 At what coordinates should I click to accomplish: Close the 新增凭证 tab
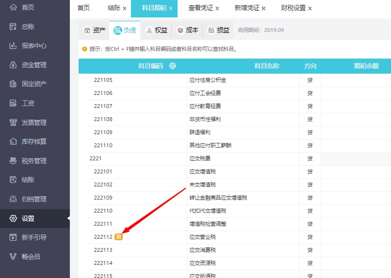click(x=263, y=8)
